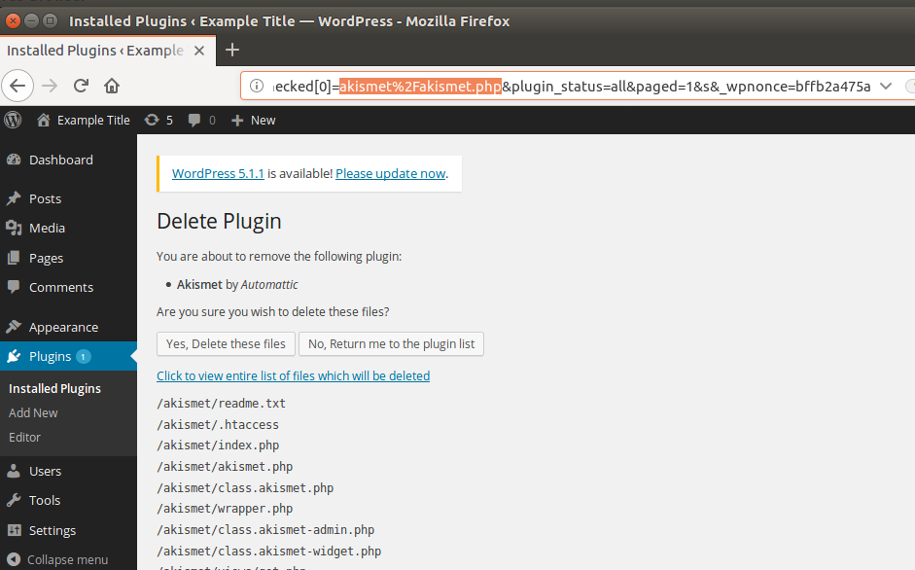Click the Appearance paintbrush icon
This screenshot has height=570, width=915.
14,327
